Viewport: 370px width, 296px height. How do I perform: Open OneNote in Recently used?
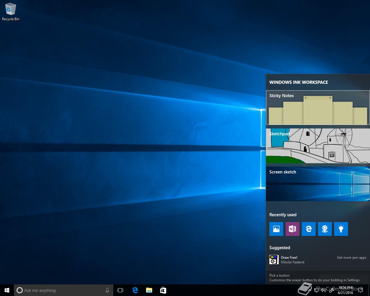pyautogui.click(x=293, y=229)
